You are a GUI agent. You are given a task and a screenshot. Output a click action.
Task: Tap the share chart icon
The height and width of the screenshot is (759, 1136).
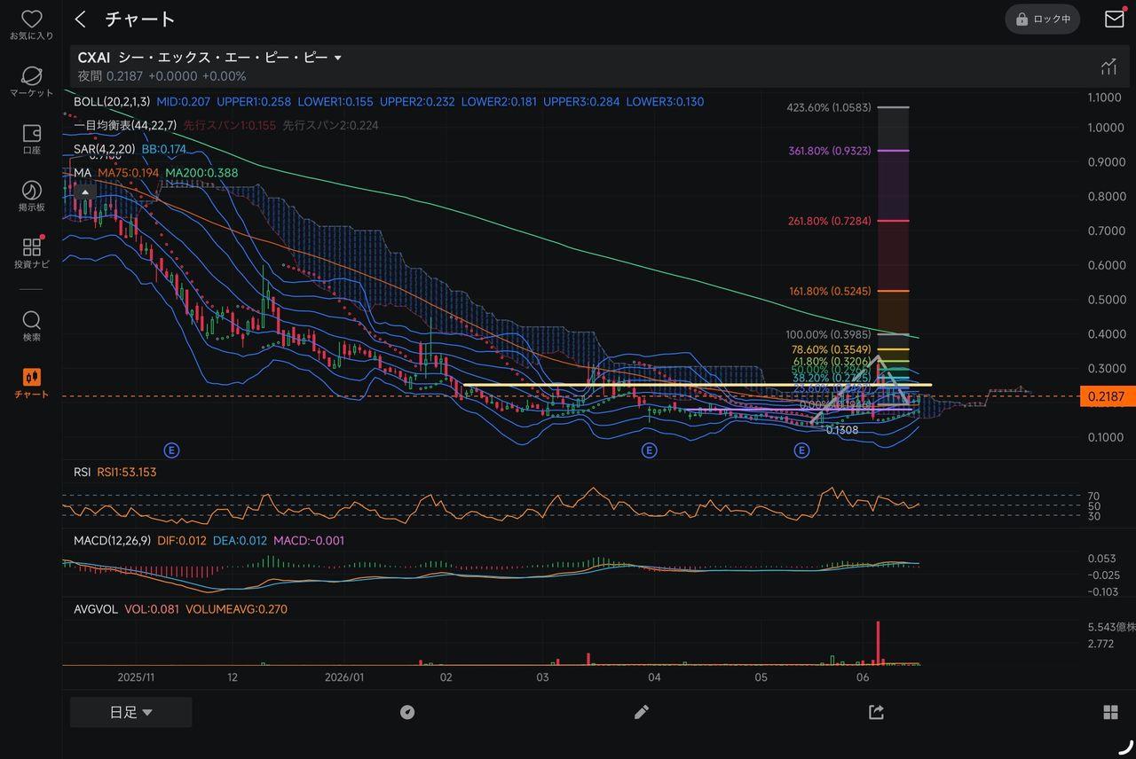point(876,712)
